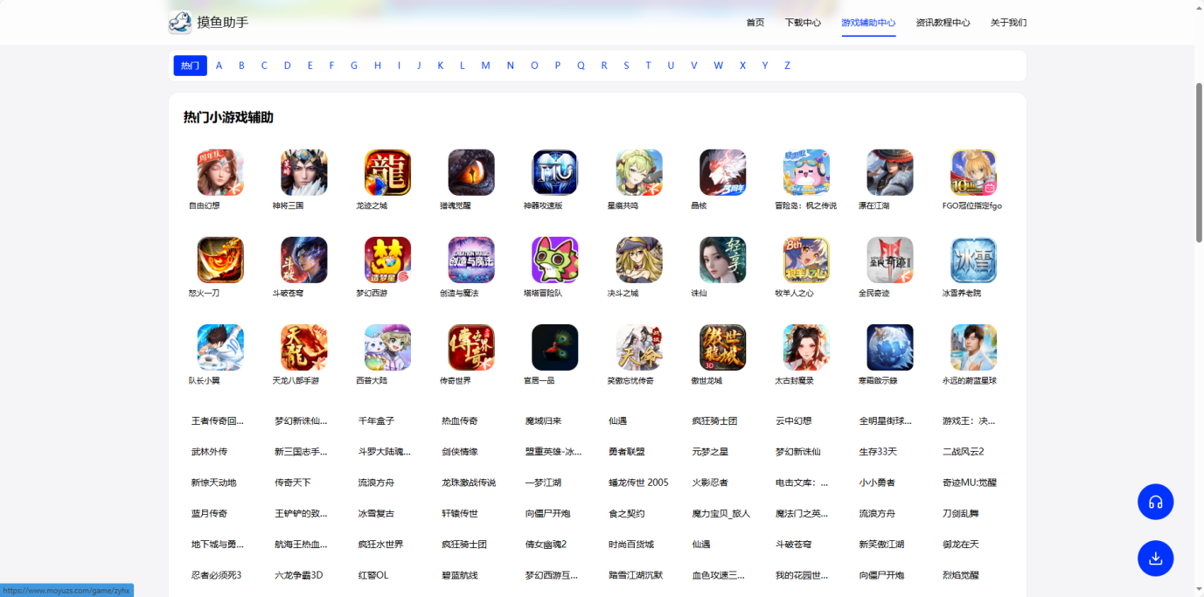The width and height of the screenshot is (1204, 597).
Task: Choose the 神器攻速版 MU icon
Action: tap(555, 172)
